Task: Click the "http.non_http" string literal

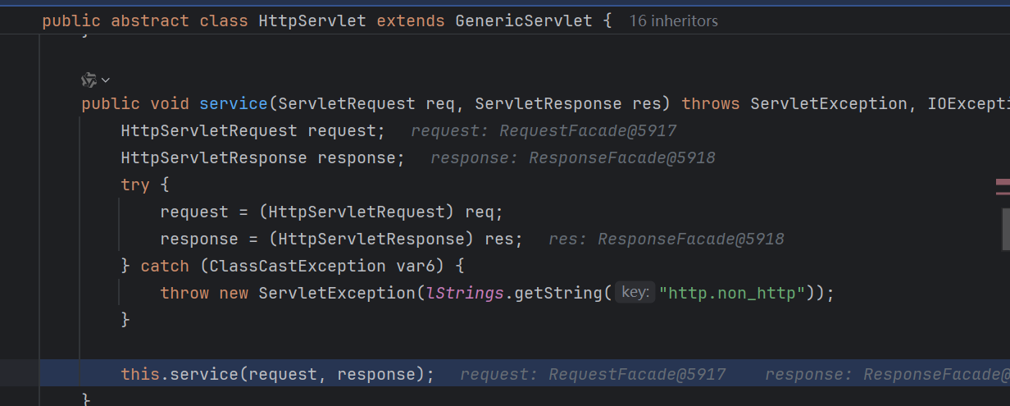Action: pyautogui.click(x=732, y=293)
